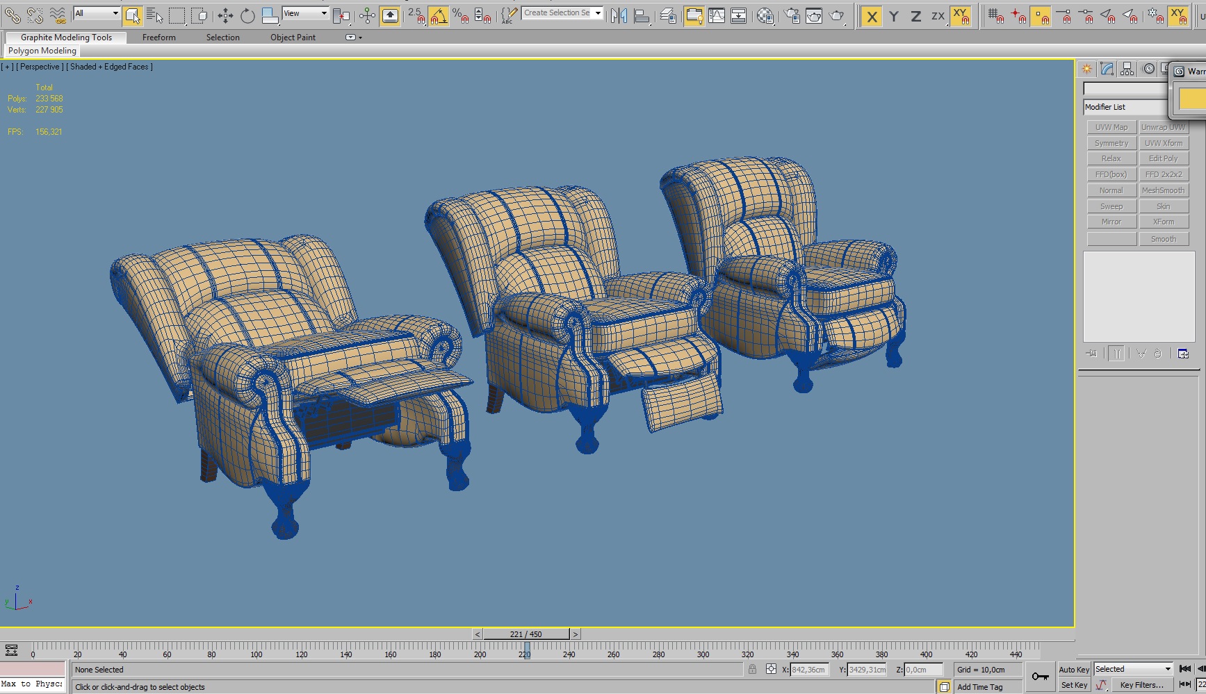Image resolution: width=1206 pixels, height=694 pixels.
Task: Switch to the Freeform ribbon tab
Action: pos(158,38)
